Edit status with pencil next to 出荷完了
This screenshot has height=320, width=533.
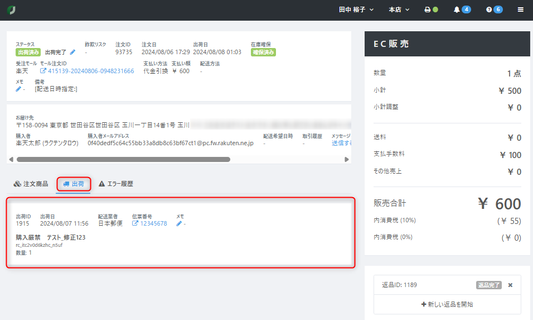pos(72,52)
